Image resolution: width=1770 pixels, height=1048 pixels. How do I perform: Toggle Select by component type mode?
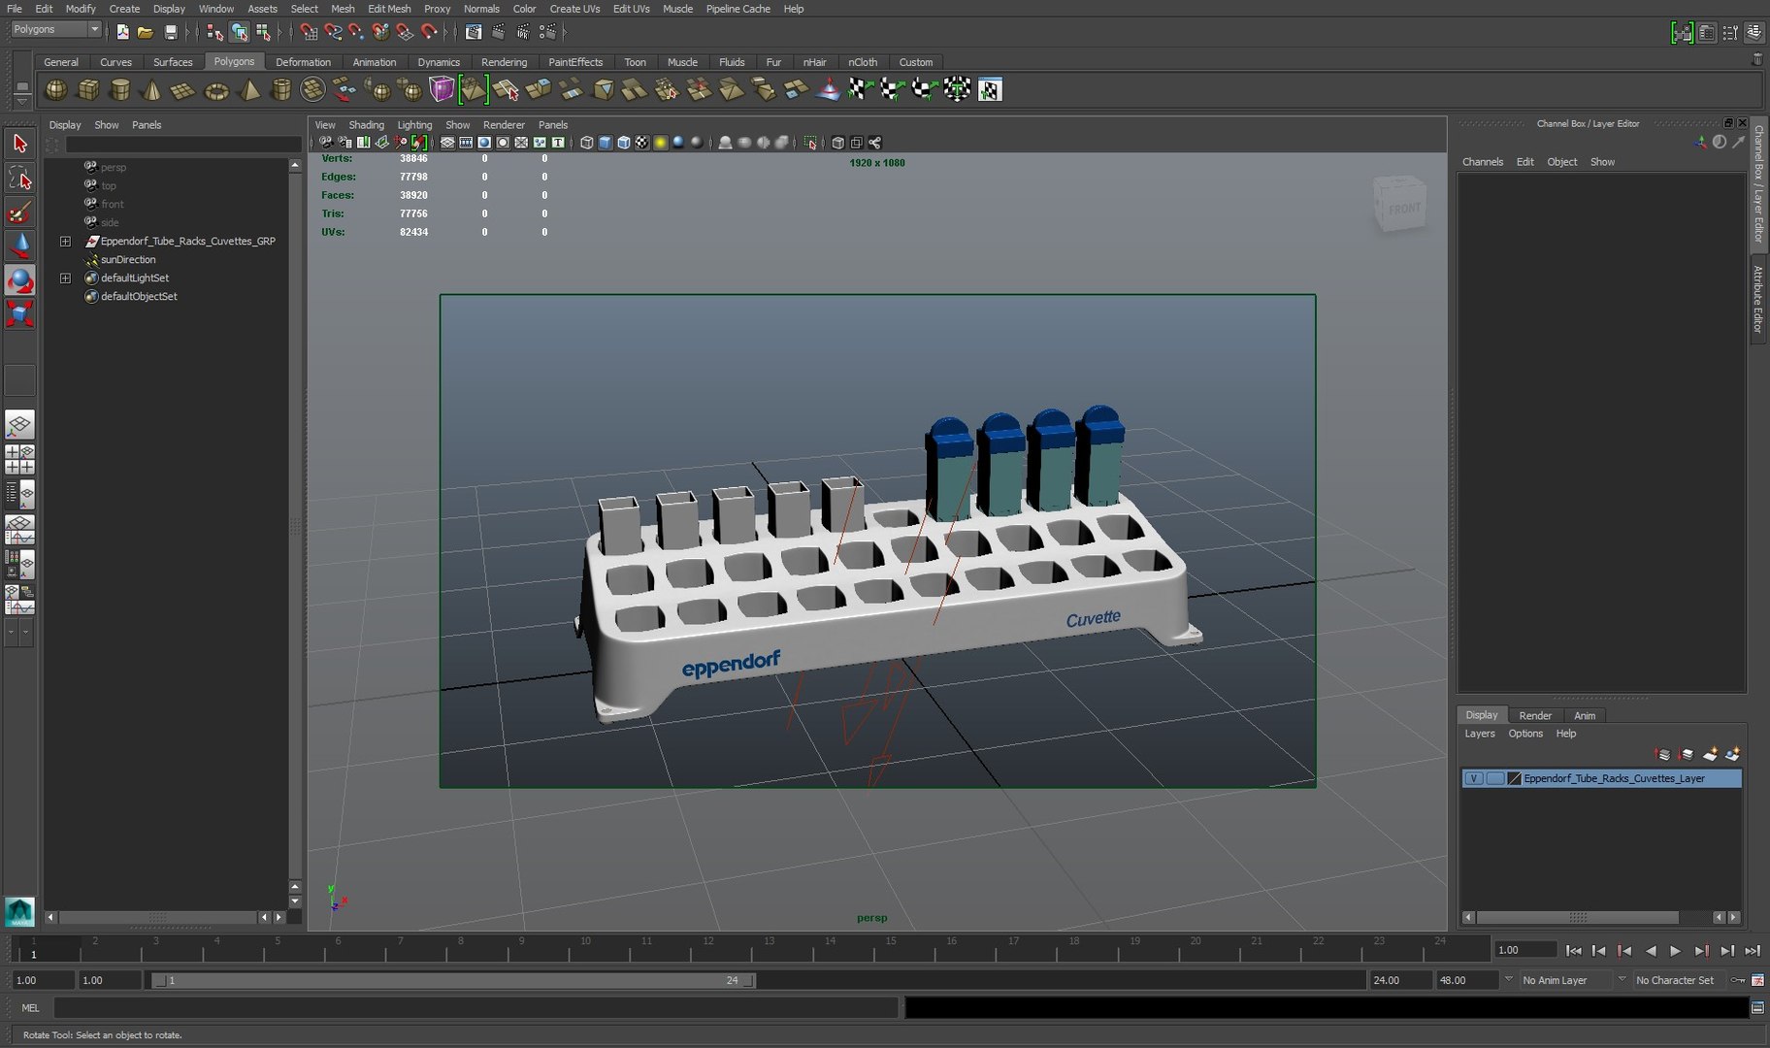pos(263,32)
